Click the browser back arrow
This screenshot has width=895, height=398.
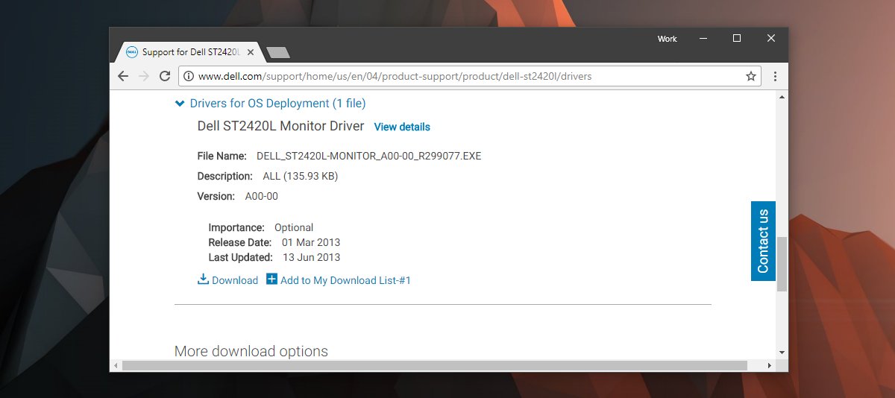tap(124, 76)
